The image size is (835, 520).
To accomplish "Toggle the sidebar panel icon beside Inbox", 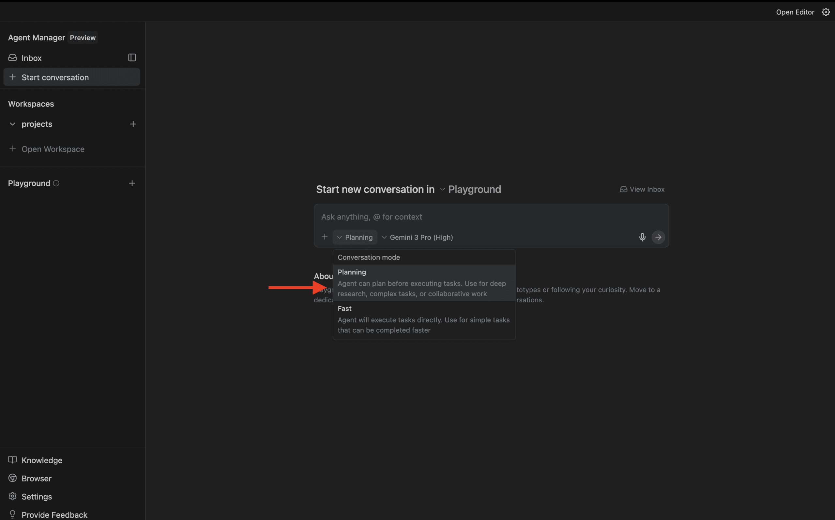I will (x=132, y=57).
